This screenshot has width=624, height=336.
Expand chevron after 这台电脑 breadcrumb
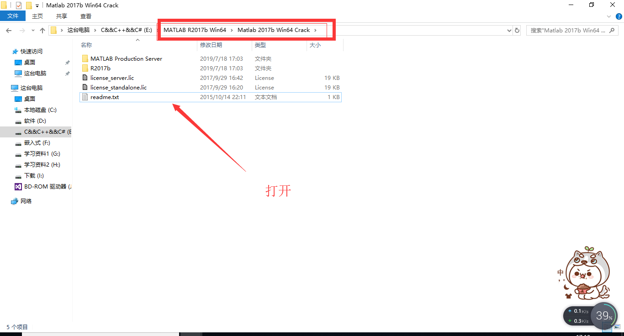tap(95, 30)
